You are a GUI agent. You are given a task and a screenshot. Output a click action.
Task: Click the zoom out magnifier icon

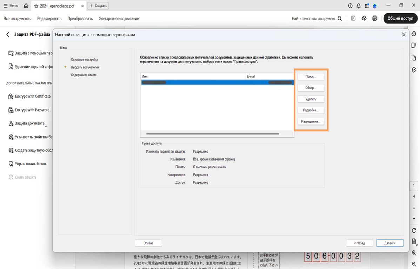tap(414, 264)
